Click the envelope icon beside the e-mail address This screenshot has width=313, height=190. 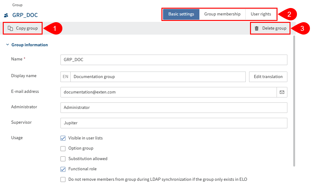point(282,92)
